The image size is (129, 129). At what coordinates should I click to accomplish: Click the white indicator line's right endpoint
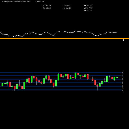[117, 32]
